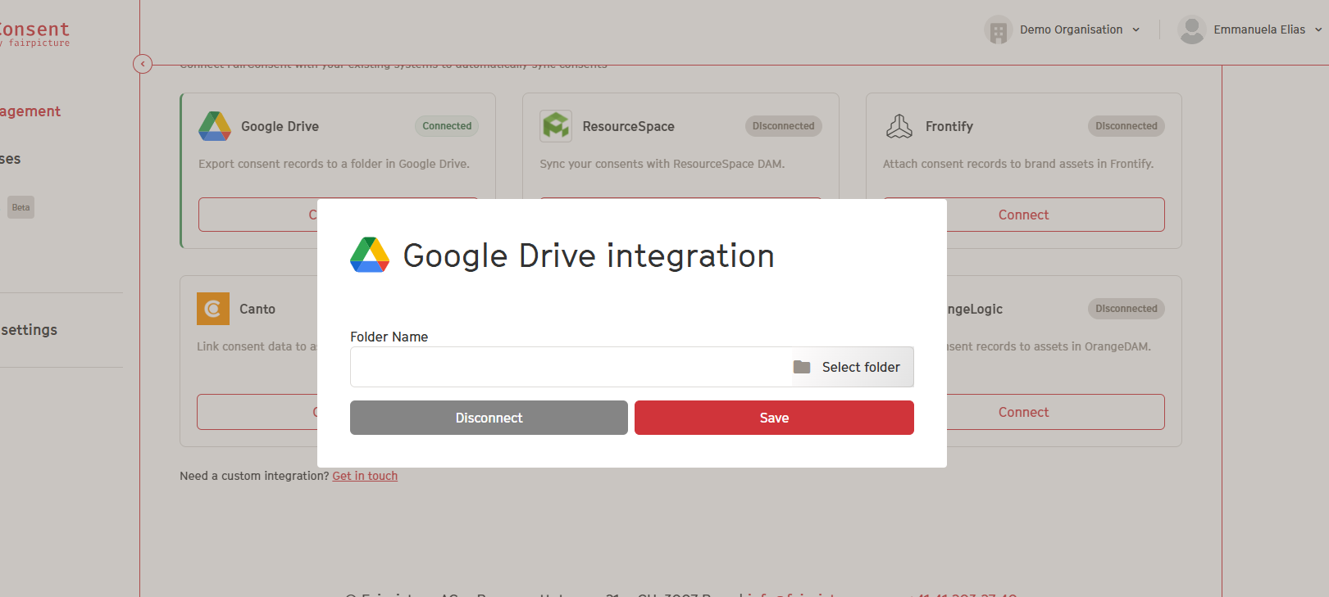Click the Google Drive logo in the dialog

(370, 255)
